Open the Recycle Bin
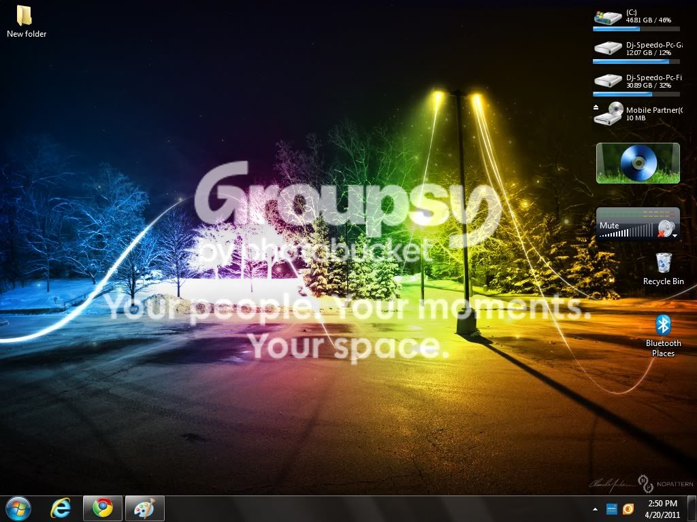Viewport: 697px width, 522px height. 663,268
